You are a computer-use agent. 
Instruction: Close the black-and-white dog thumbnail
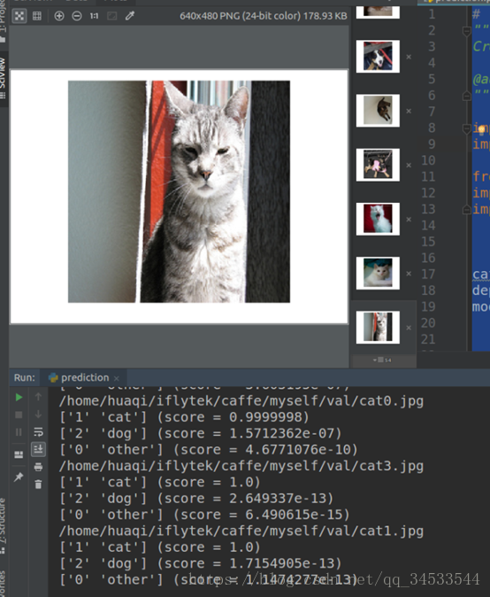409,57
